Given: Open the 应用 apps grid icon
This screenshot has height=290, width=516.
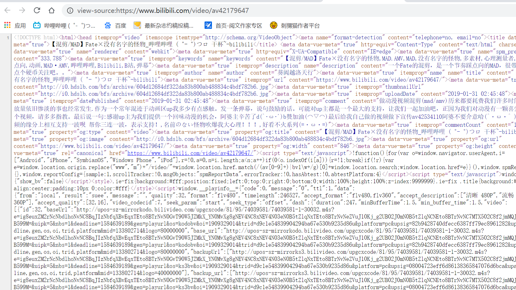Looking at the screenshot, I should (x=7, y=25).
